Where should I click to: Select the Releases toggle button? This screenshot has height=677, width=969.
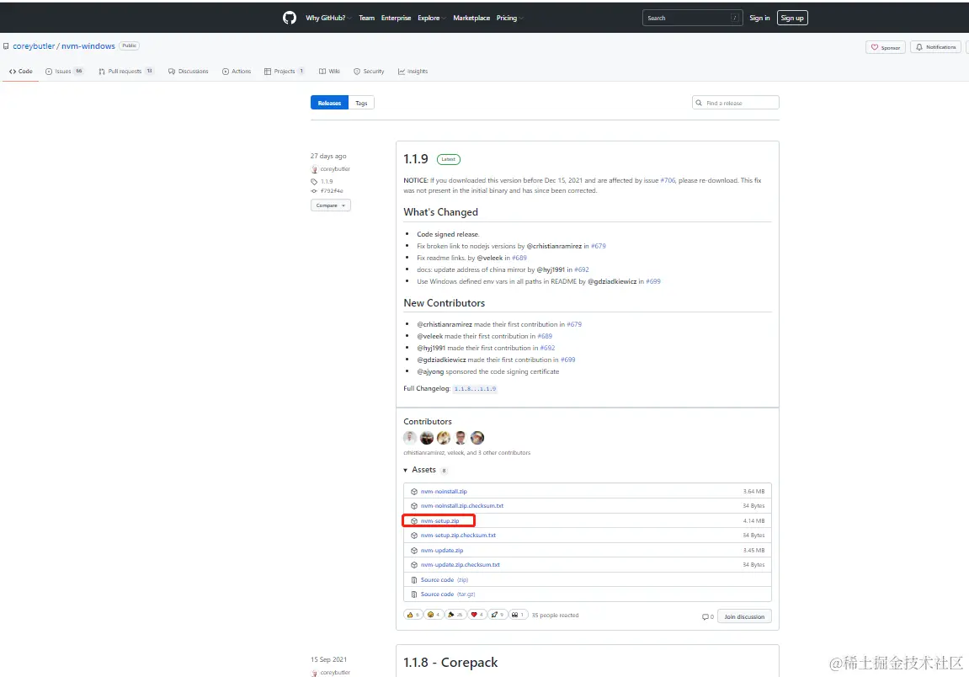(329, 103)
